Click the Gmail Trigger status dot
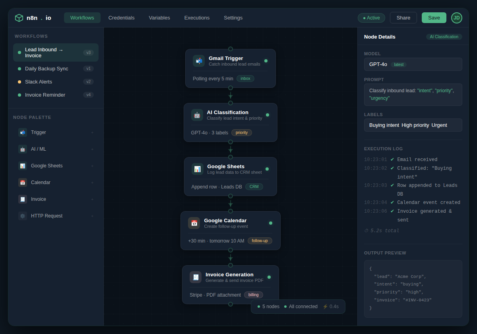The height and width of the screenshot is (334, 477). [x=266, y=61]
